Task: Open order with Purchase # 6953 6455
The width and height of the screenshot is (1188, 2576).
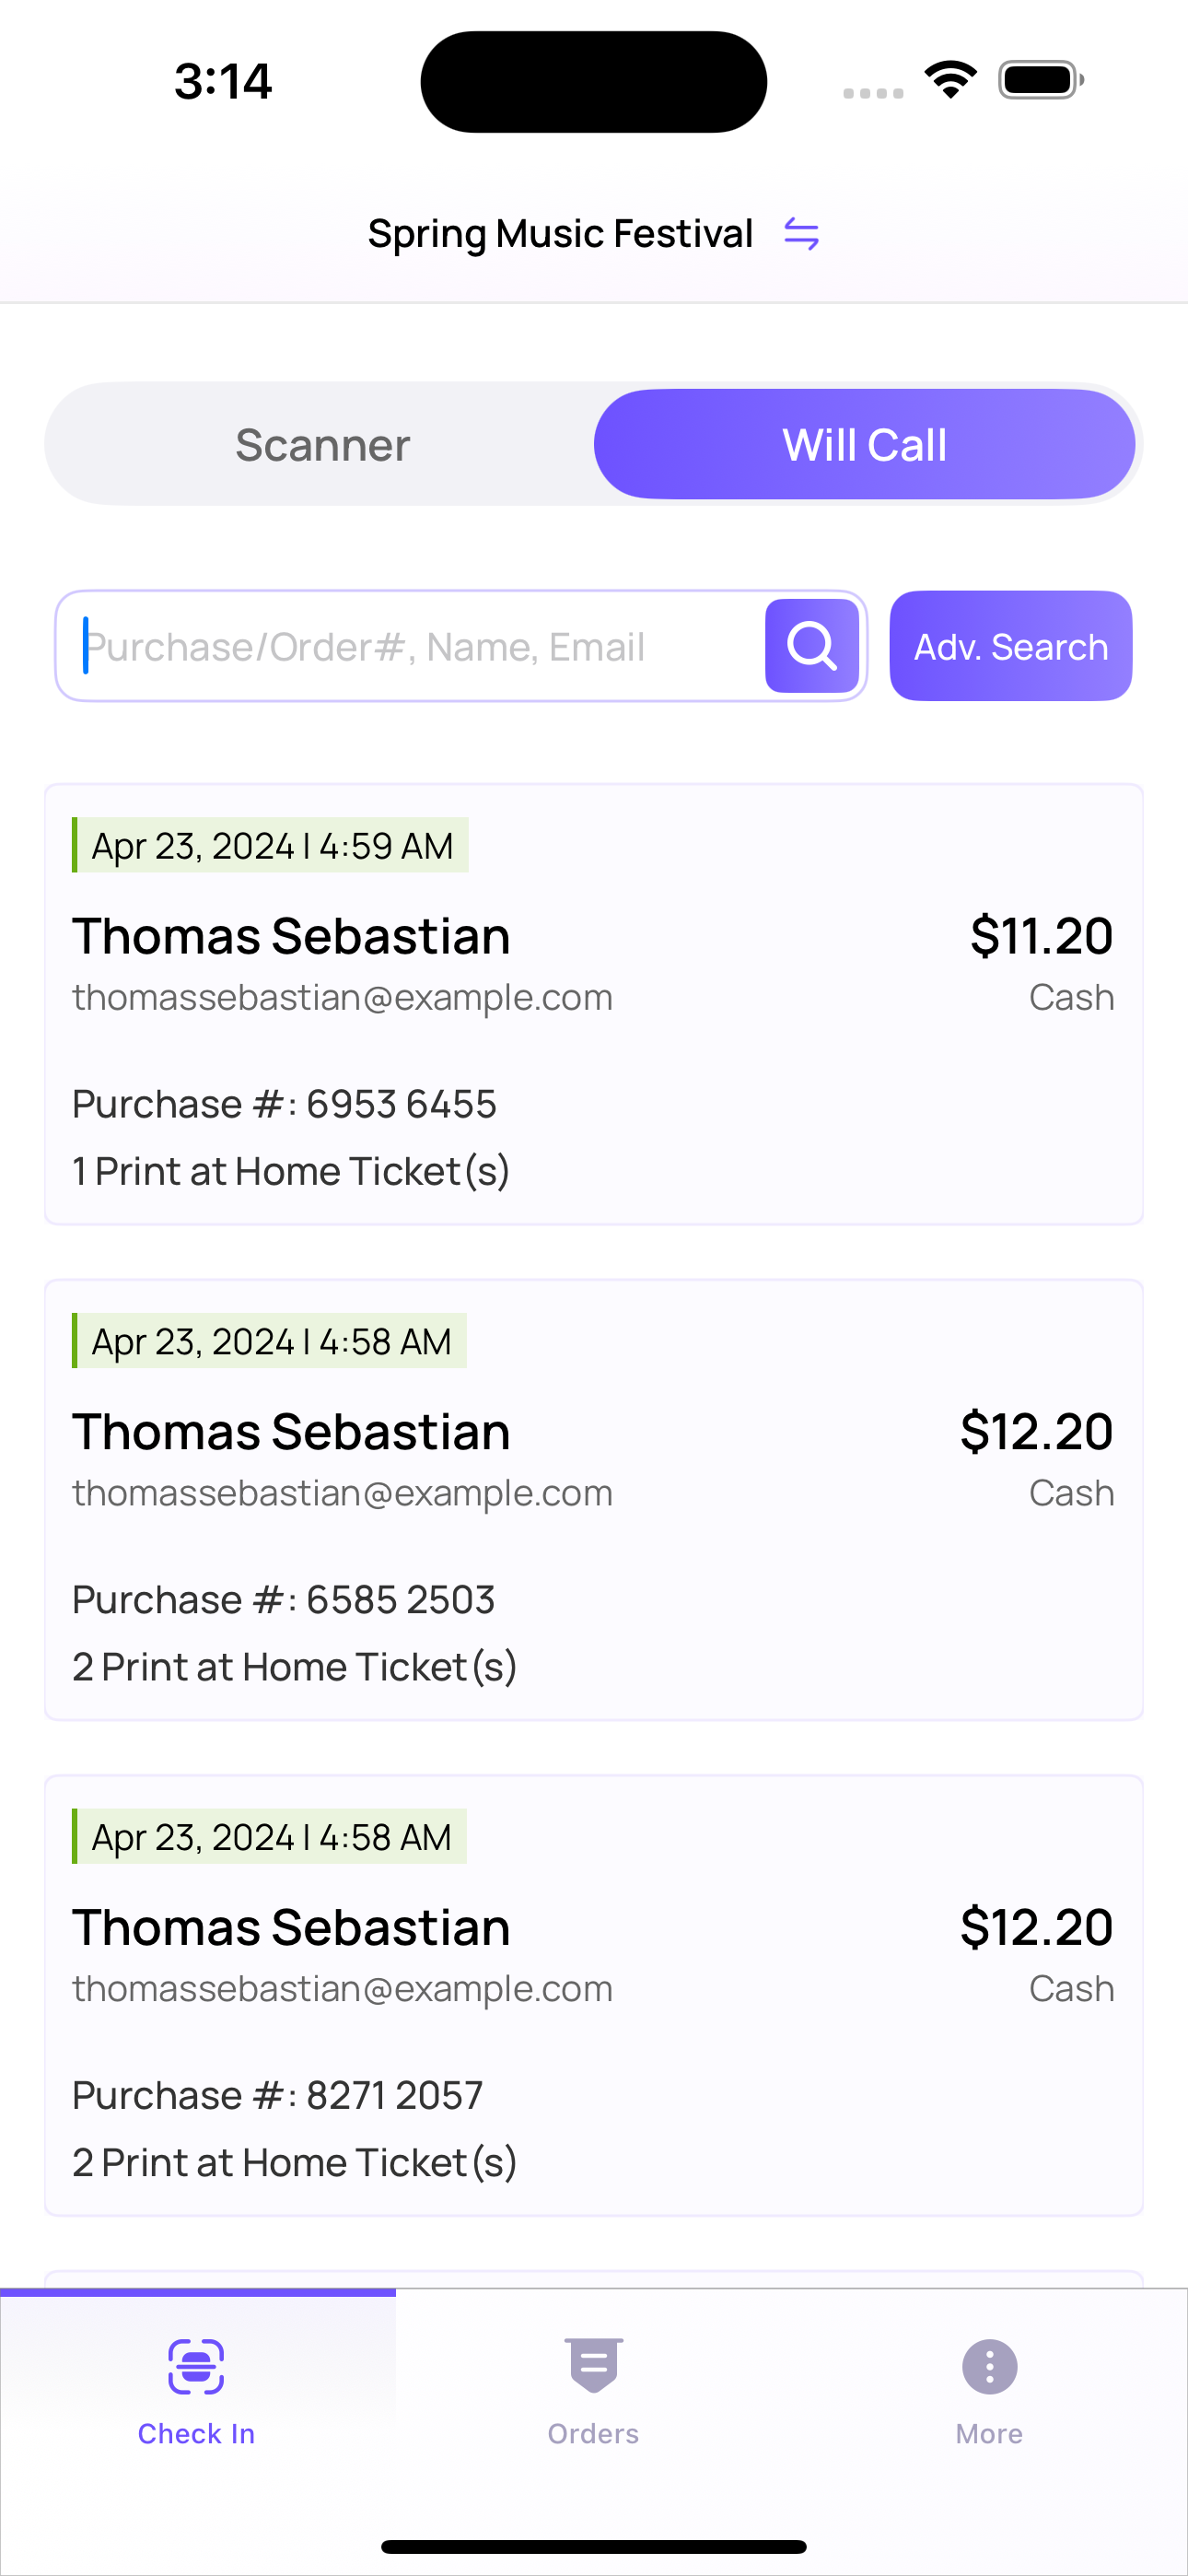Action: pyautogui.click(x=594, y=1004)
